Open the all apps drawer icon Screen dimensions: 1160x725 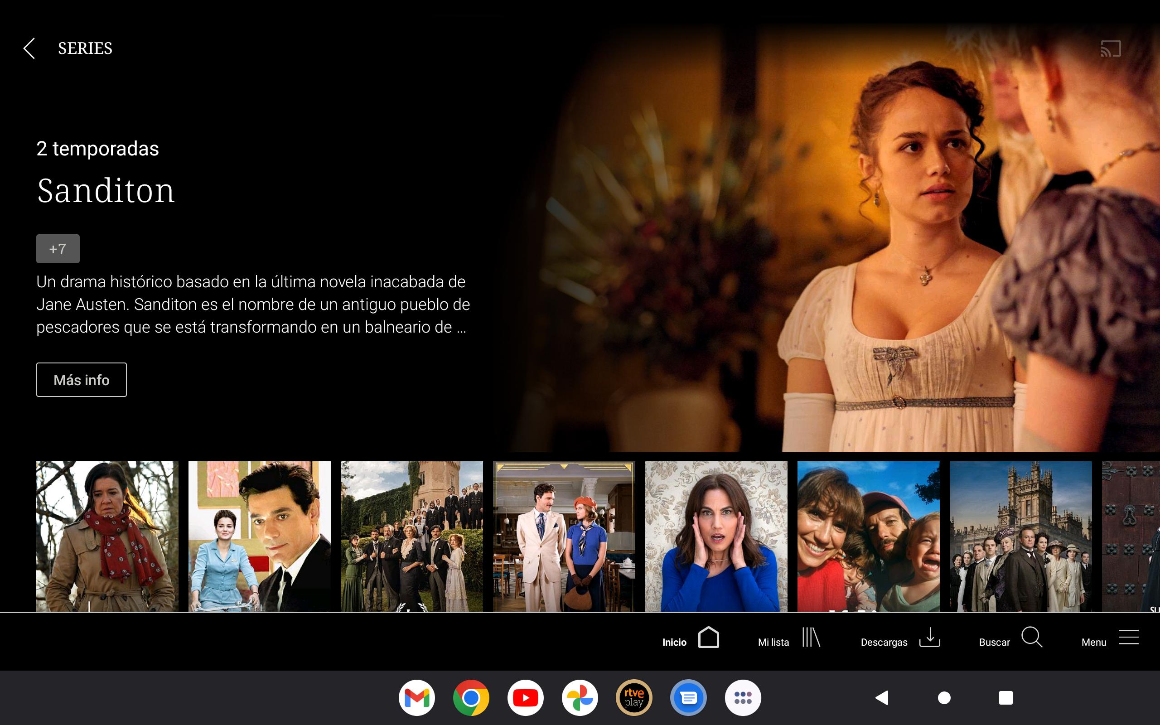pyautogui.click(x=743, y=698)
